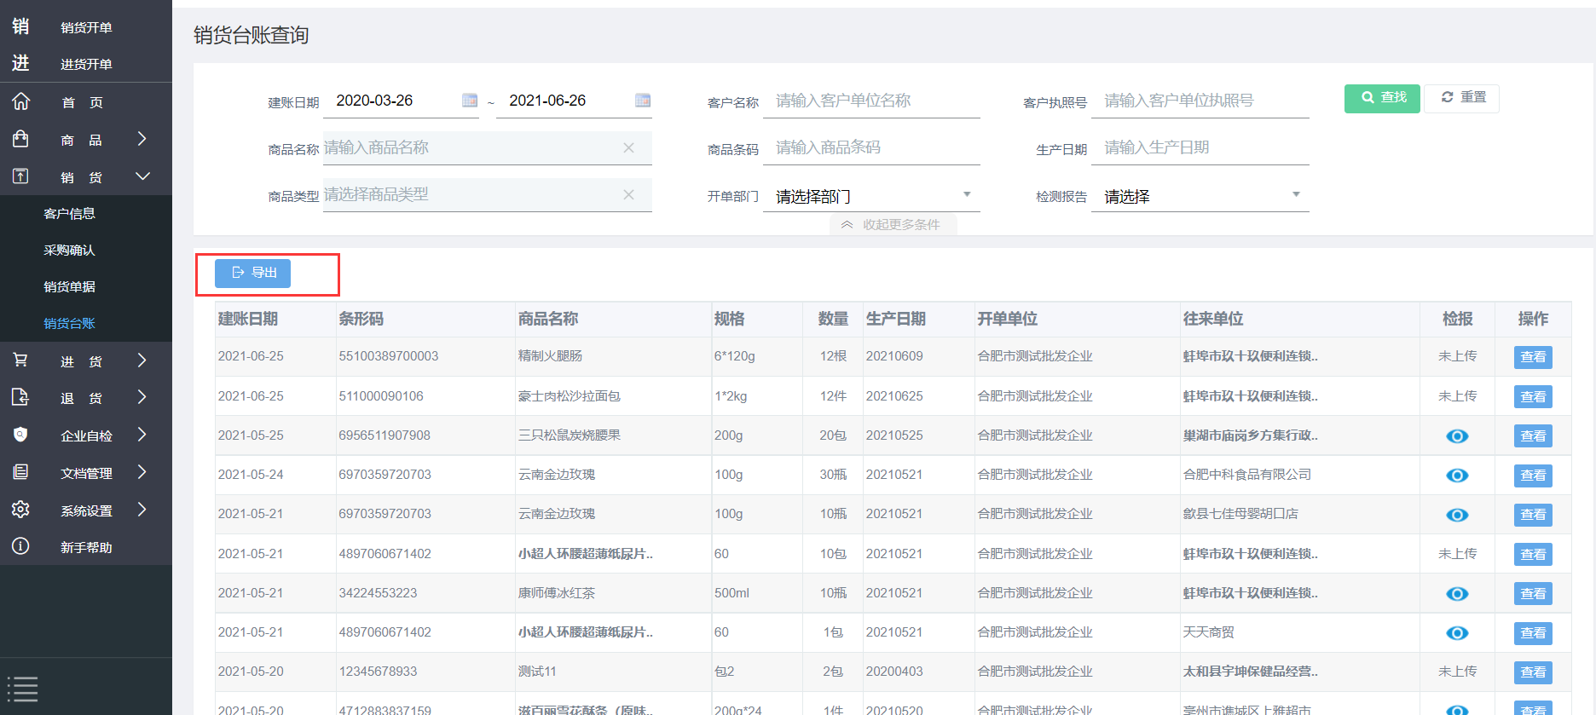Open the 开单部门 dropdown
Image resolution: width=1596 pixels, height=715 pixels.
point(871,196)
